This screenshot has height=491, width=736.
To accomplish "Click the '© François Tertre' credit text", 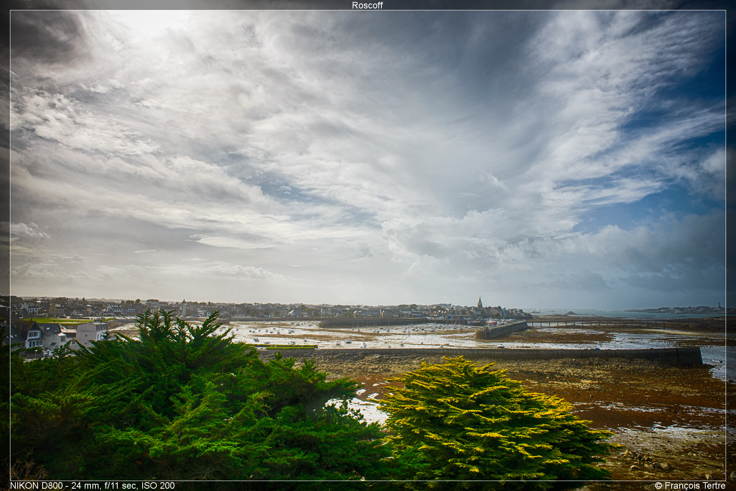I will pyautogui.click(x=690, y=486).
